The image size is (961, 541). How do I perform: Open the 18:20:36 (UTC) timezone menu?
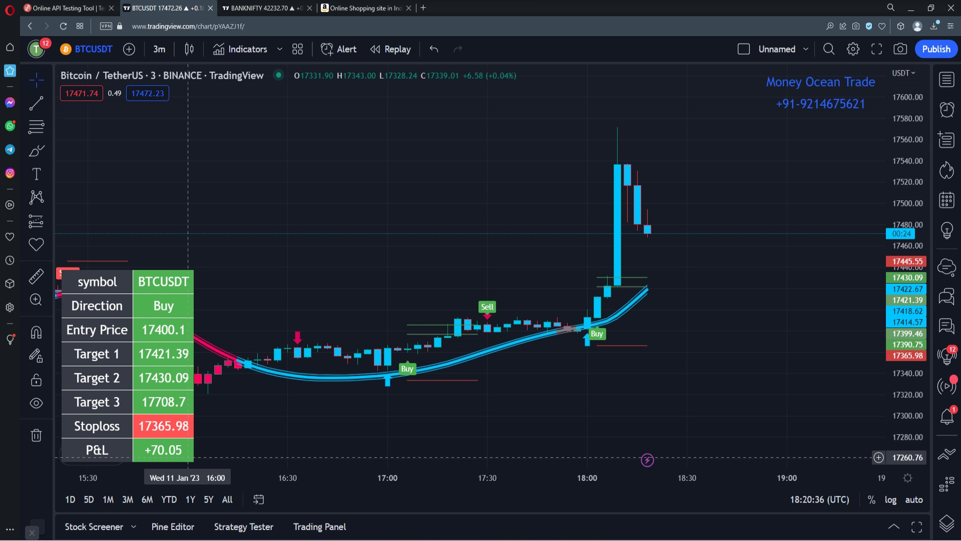pos(819,500)
